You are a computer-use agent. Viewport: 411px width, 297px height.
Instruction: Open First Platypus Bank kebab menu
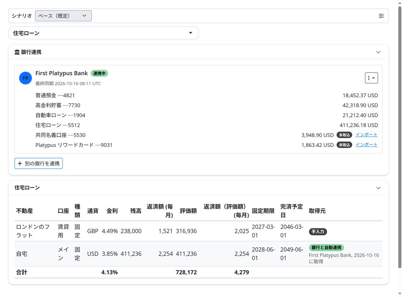tap(371, 78)
